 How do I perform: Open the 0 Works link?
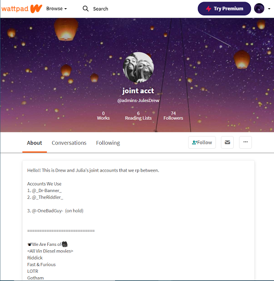103,116
